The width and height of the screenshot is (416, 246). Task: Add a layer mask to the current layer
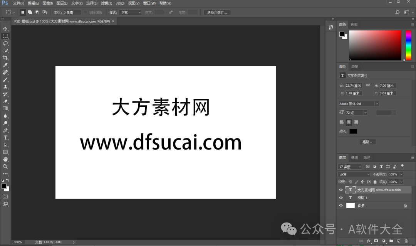click(x=375, y=241)
